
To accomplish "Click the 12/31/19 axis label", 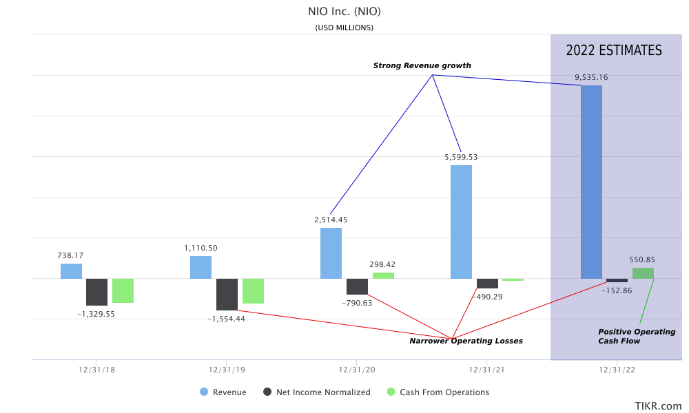I will pos(227,370).
